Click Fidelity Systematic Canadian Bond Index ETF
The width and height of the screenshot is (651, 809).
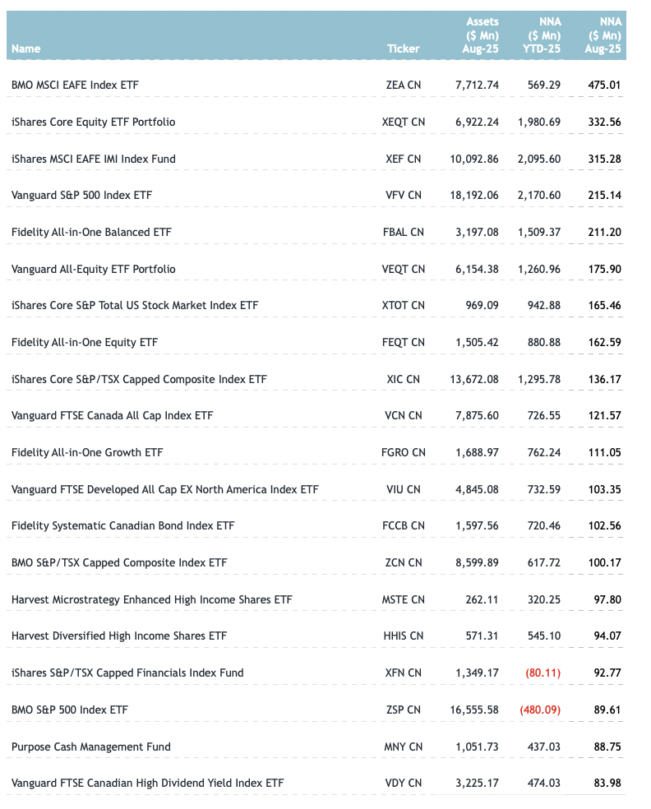(119, 525)
